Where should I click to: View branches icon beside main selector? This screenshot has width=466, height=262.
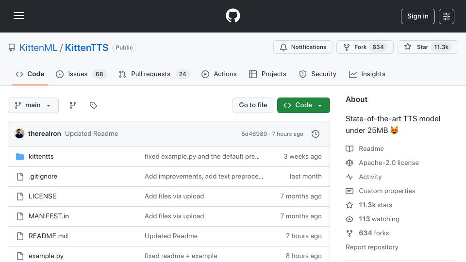point(73,105)
